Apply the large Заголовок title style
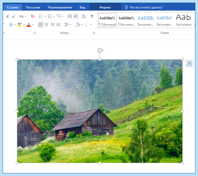 point(183,20)
